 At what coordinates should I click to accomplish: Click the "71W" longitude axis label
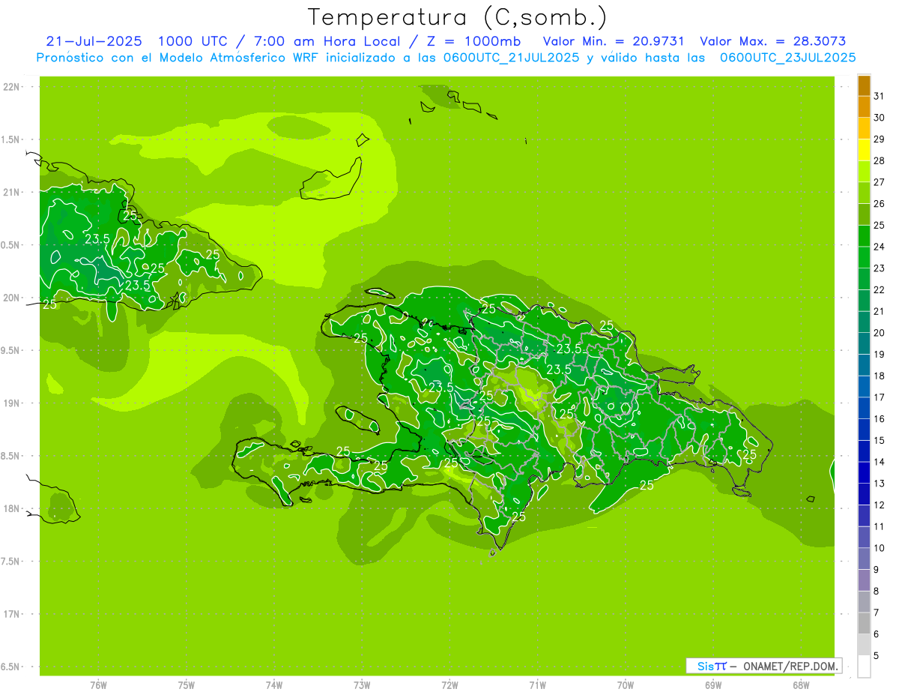pyautogui.click(x=537, y=685)
